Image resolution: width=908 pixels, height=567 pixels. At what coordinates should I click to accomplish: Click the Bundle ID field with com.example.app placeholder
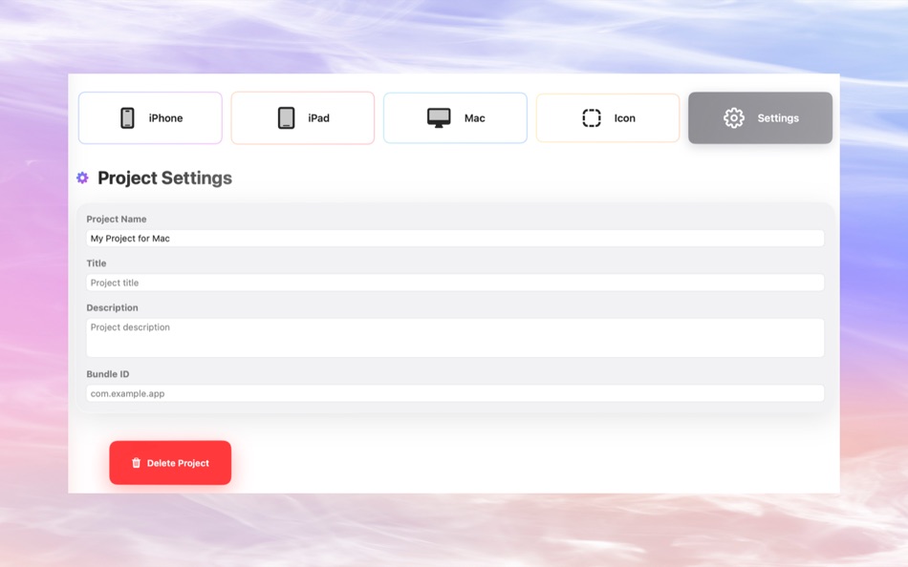(454, 392)
